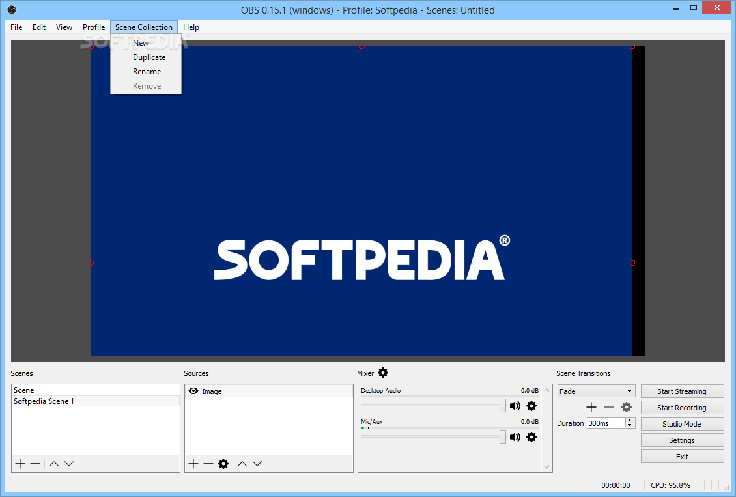Add a scene transition with the plus icon
Image resolution: width=736 pixels, height=497 pixels.
tap(591, 406)
